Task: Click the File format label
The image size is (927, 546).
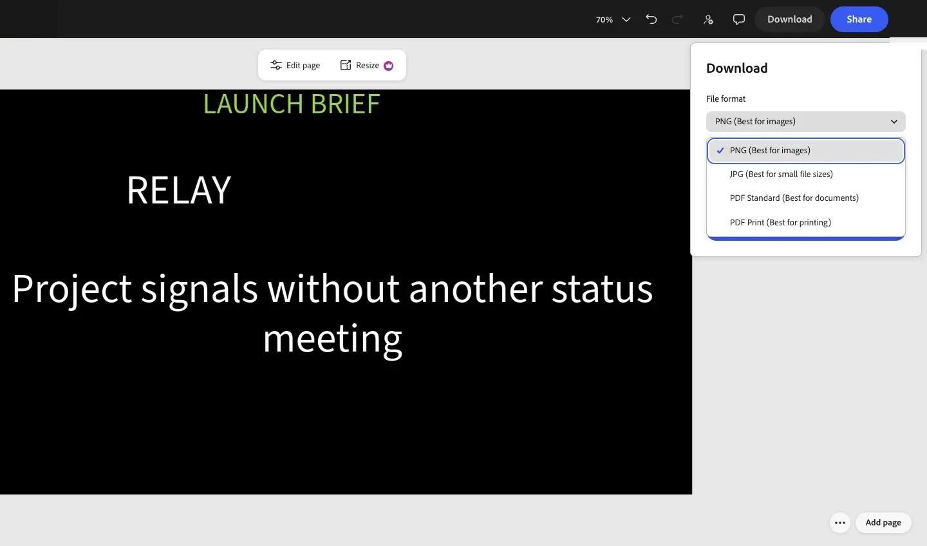Action: [x=726, y=99]
